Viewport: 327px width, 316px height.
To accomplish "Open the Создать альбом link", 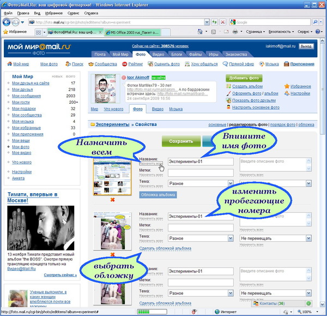I will point(247,86).
